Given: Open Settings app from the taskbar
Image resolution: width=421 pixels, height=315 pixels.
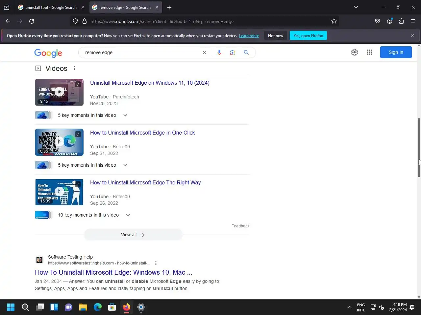Looking at the screenshot, I should pos(141,307).
